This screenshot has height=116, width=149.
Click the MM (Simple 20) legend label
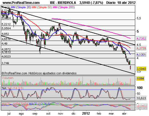point(21,7)
